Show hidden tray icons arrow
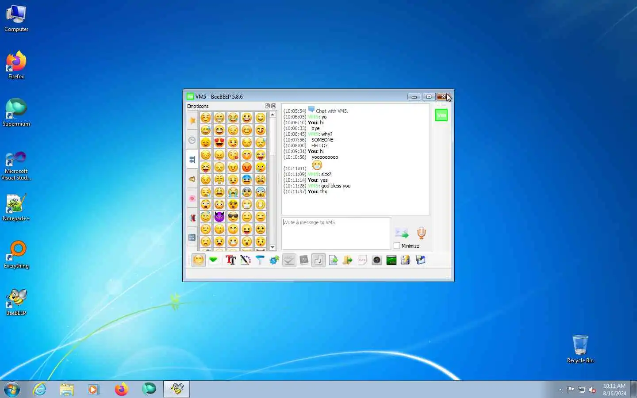This screenshot has height=398, width=637. point(560,390)
